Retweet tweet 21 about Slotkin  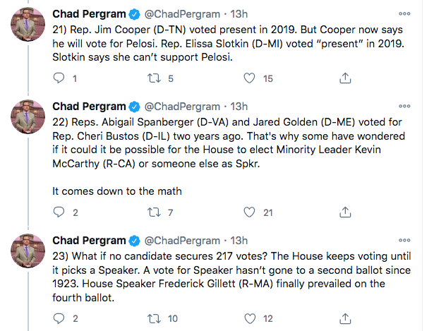[x=154, y=78]
